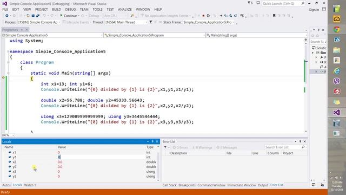Screen dimensions: 346x195
Task: Switch to the Breakpoints tab
Action: [x=187, y=185]
